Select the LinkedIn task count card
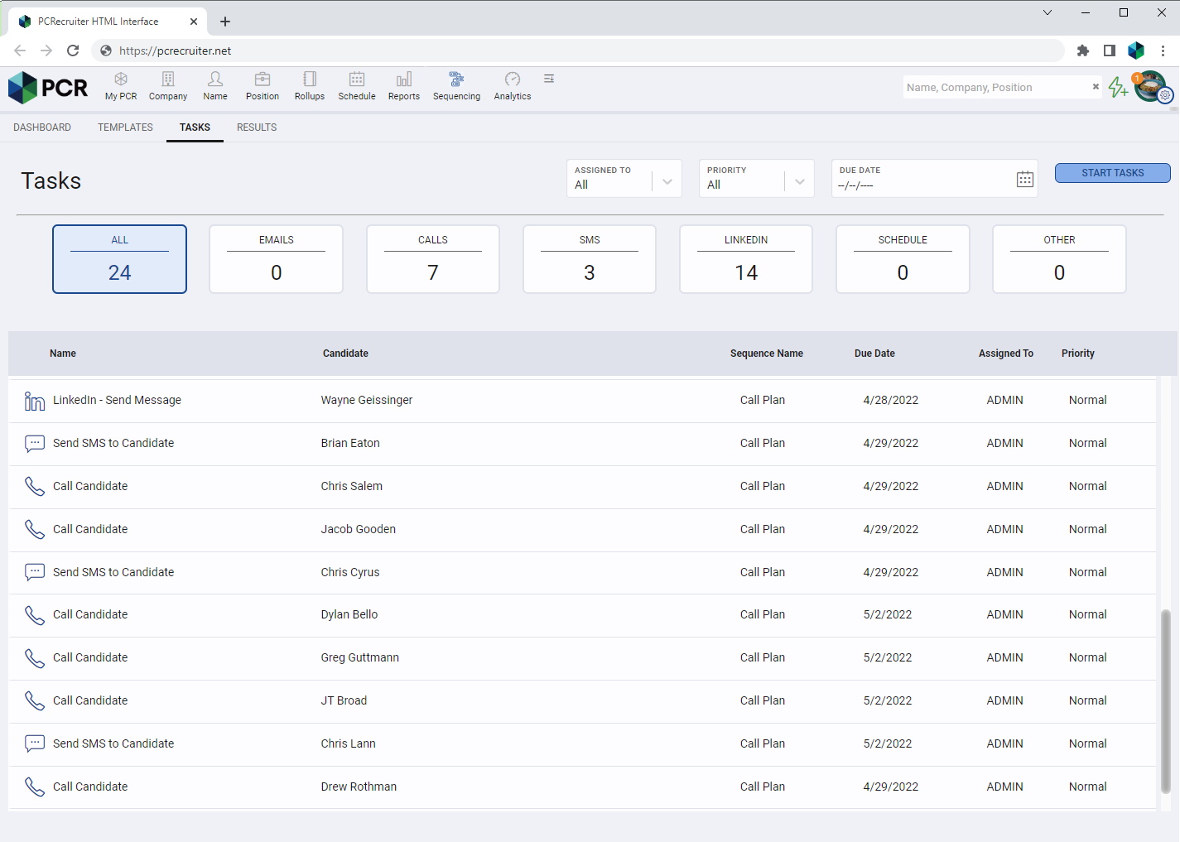The image size is (1180, 842). pyautogui.click(x=745, y=259)
